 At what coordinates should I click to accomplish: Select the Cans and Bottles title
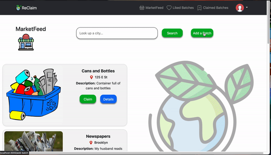pos(98,71)
